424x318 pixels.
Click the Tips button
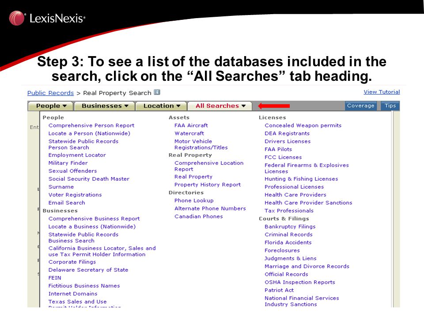point(390,106)
